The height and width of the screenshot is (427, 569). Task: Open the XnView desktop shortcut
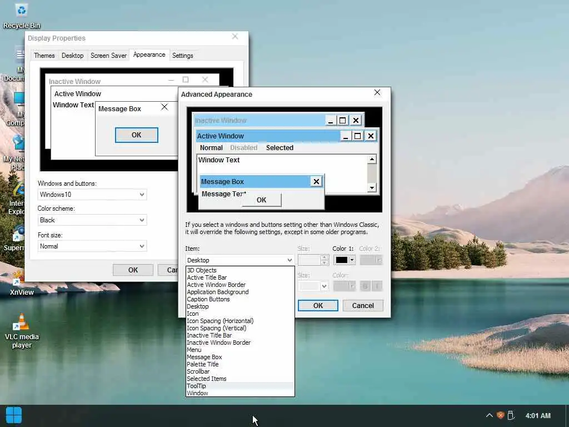click(x=22, y=284)
